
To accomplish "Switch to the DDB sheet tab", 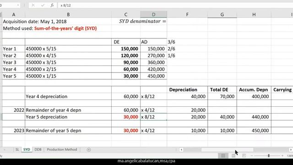I will (38, 149).
